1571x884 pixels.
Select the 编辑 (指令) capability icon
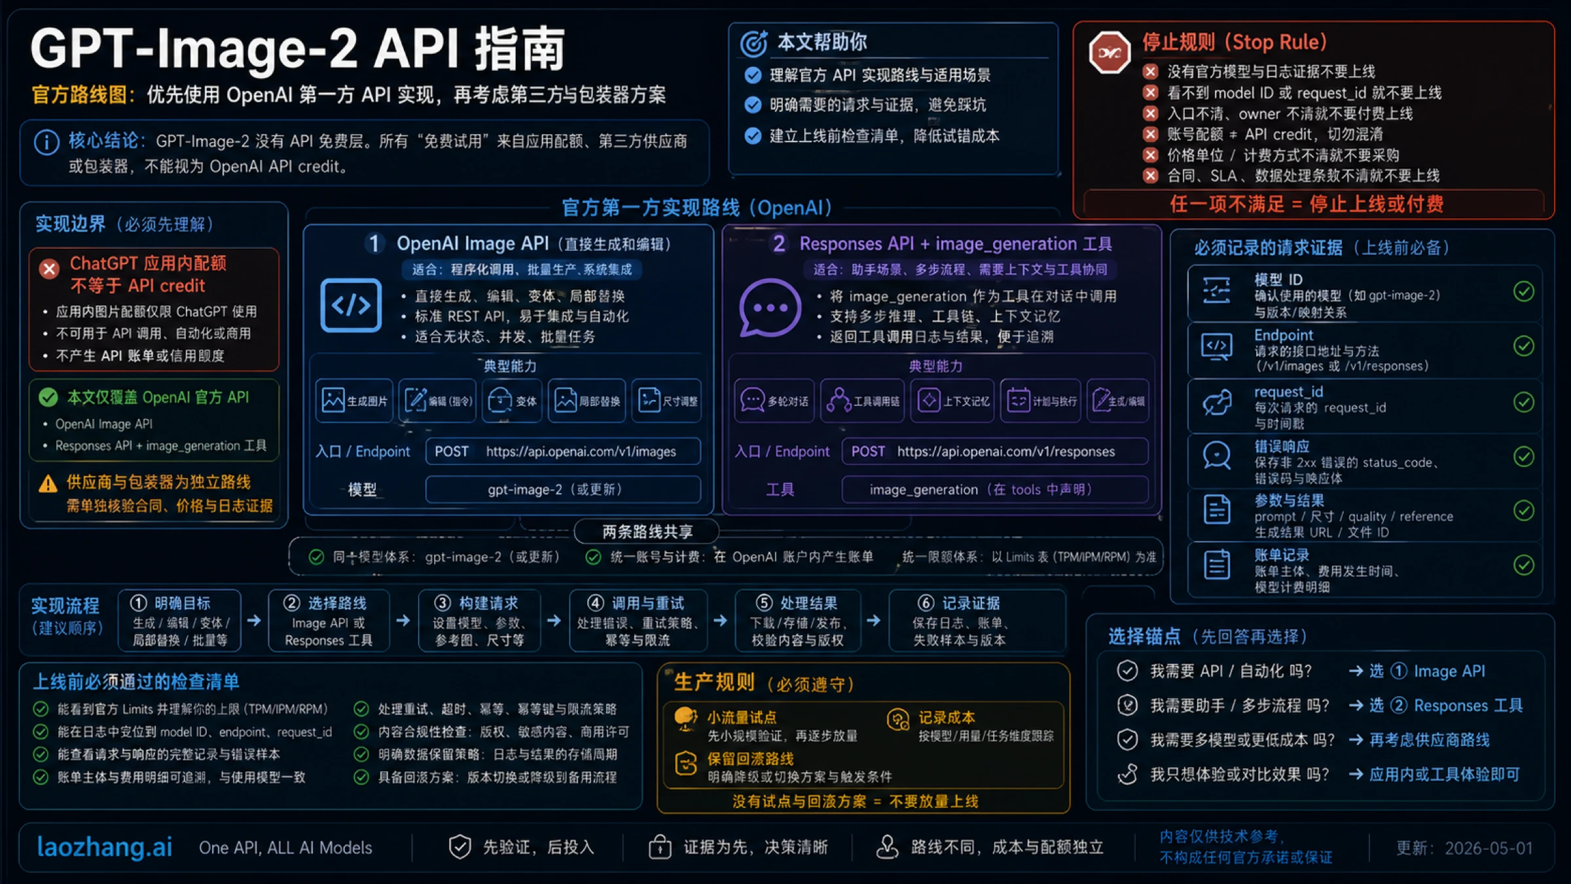tap(415, 400)
